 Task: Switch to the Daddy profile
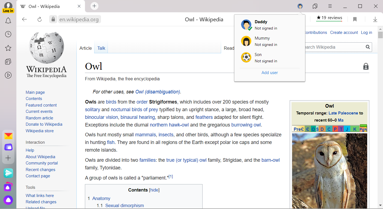(270, 25)
